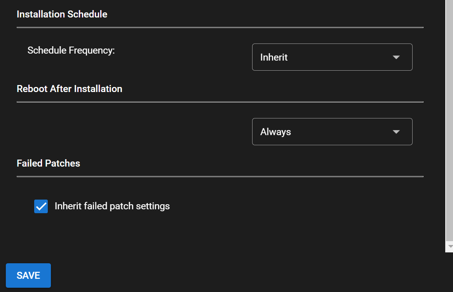Screen dimensions: 453x292
Task: Click the divider line under Reboot After Installation
Action: coord(220,102)
